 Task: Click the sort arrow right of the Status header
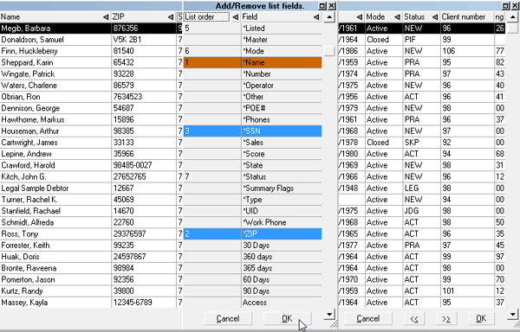coord(435,17)
